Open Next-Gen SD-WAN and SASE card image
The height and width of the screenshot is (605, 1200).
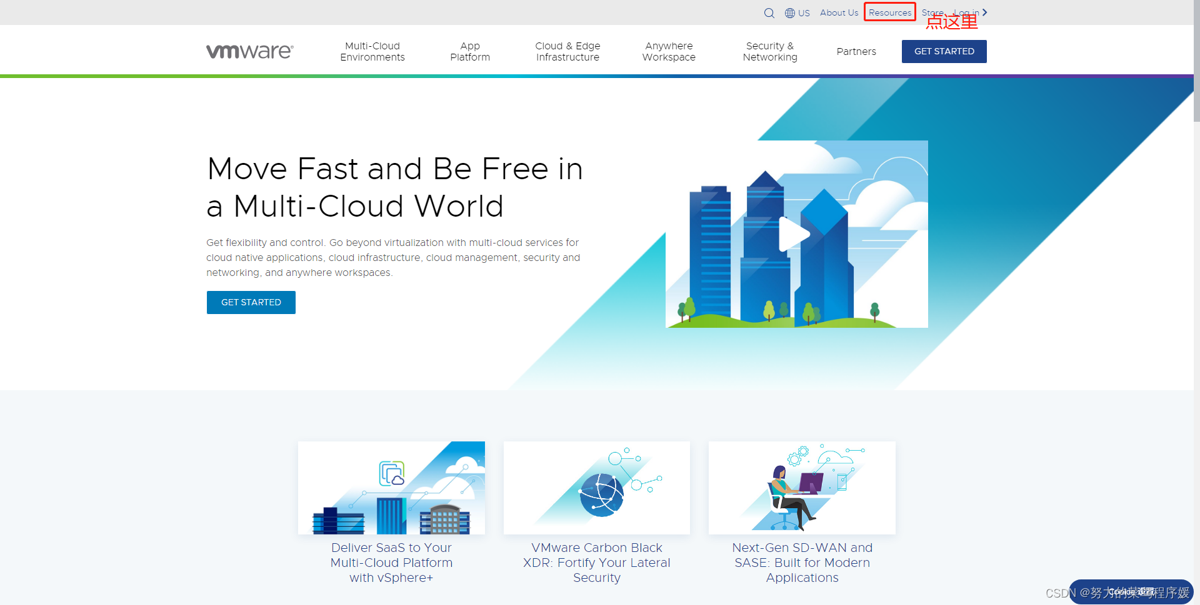(802, 488)
